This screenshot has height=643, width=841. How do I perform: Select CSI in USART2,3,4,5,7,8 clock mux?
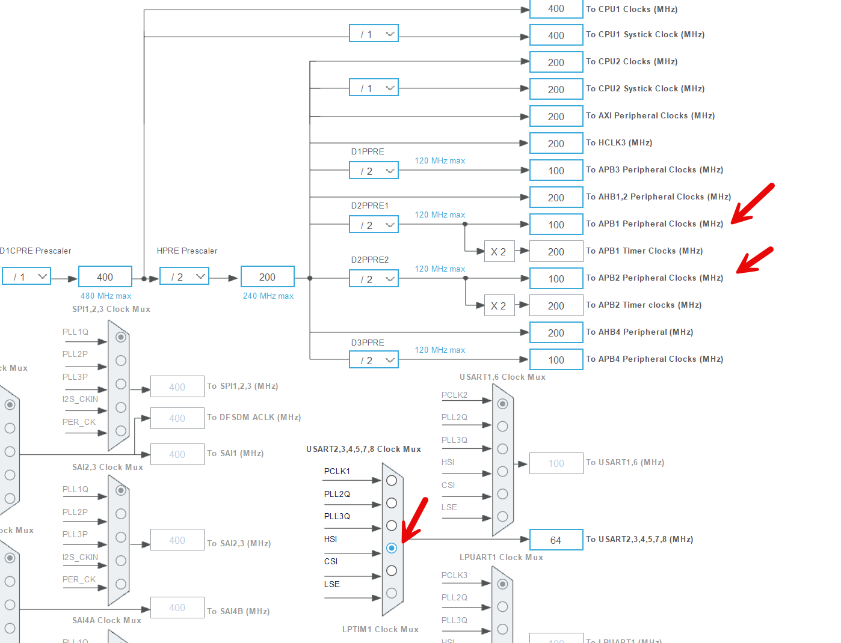[392, 570]
